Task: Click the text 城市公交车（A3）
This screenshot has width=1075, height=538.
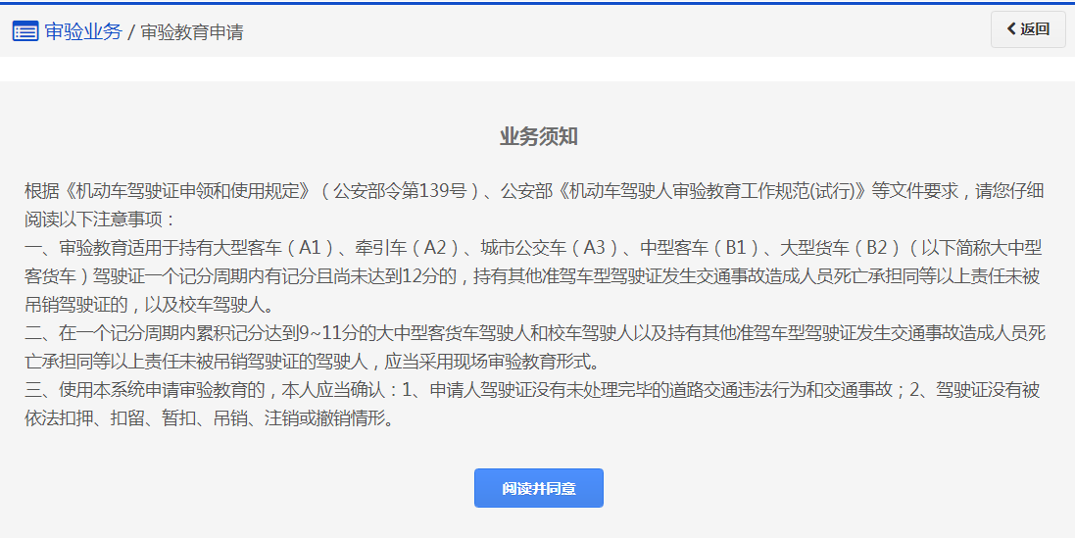Action: pos(552,248)
